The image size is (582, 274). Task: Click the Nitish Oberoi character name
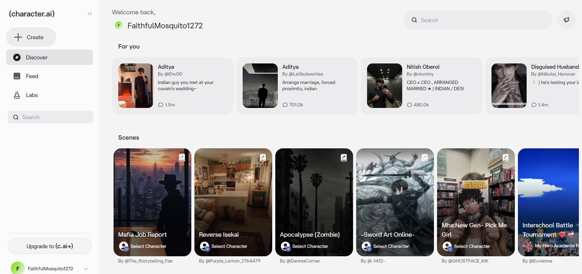pyautogui.click(x=423, y=67)
